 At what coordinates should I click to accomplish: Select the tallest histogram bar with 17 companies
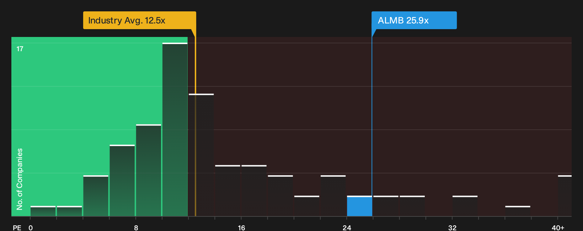click(175, 129)
